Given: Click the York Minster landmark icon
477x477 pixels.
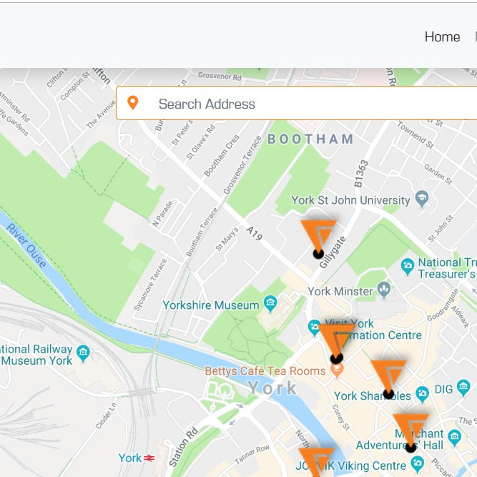Looking at the screenshot, I should point(384,290).
